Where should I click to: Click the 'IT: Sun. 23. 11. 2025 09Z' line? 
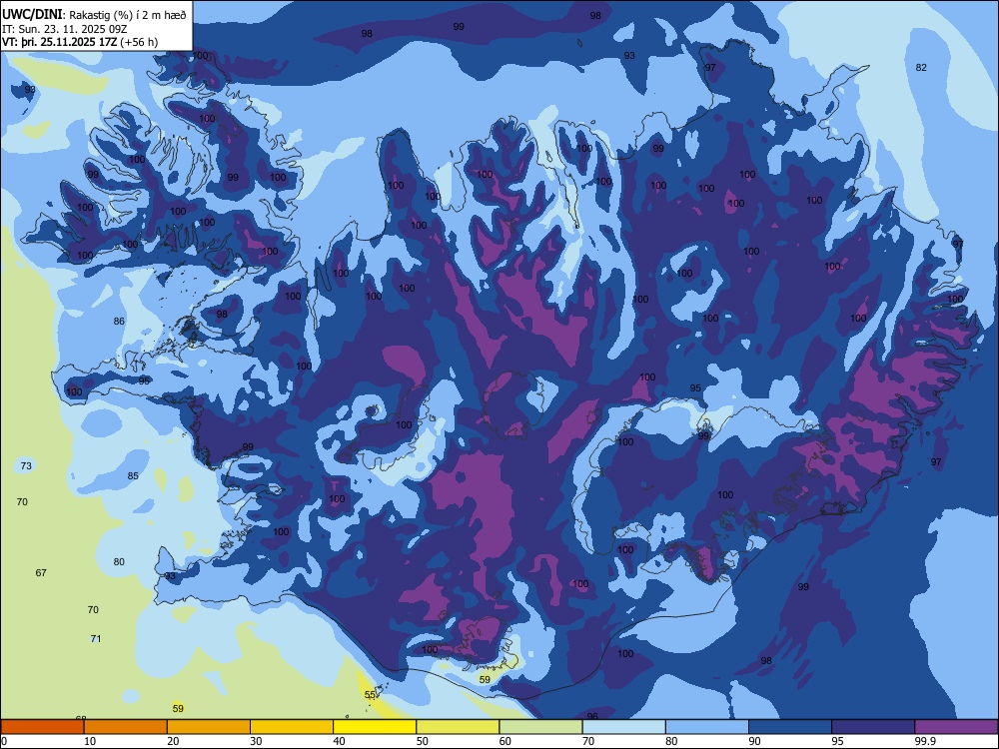click(65, 29)
